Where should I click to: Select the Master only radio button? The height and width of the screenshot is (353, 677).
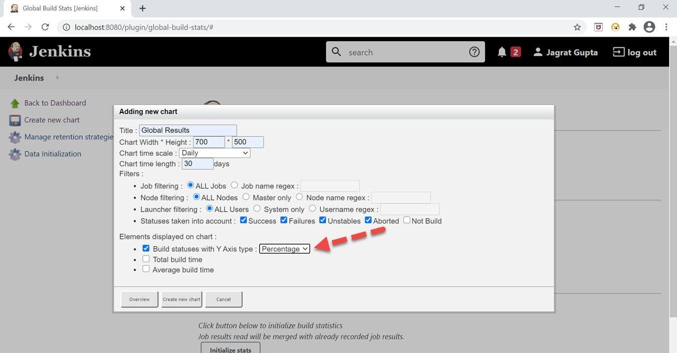coord(246,197)
